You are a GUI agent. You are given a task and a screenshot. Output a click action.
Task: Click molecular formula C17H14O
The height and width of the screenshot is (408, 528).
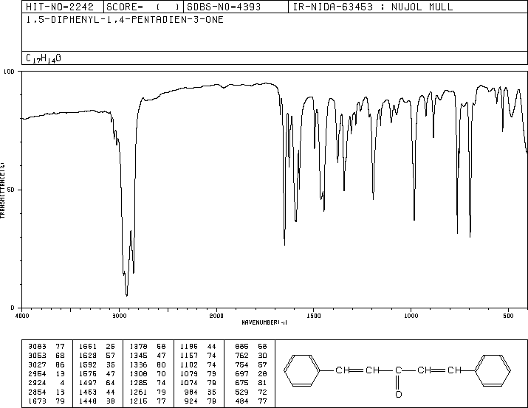[44, 58]
